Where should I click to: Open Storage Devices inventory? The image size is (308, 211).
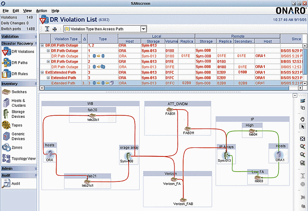point(14,114)
